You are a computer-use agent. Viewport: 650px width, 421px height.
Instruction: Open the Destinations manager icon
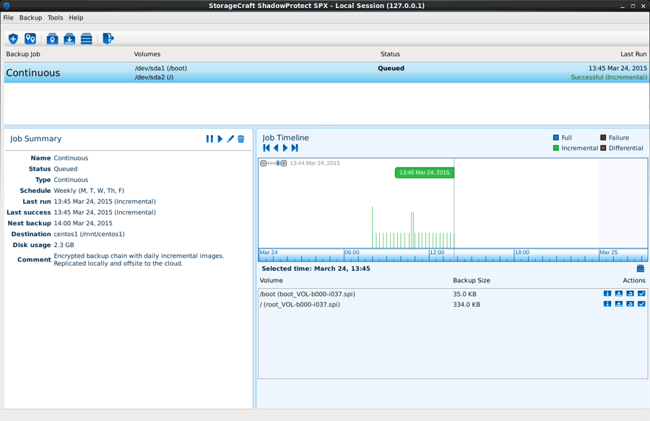click(30, 38)
